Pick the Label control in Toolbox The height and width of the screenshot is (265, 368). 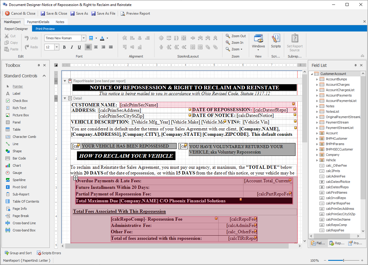pos(16,94)
